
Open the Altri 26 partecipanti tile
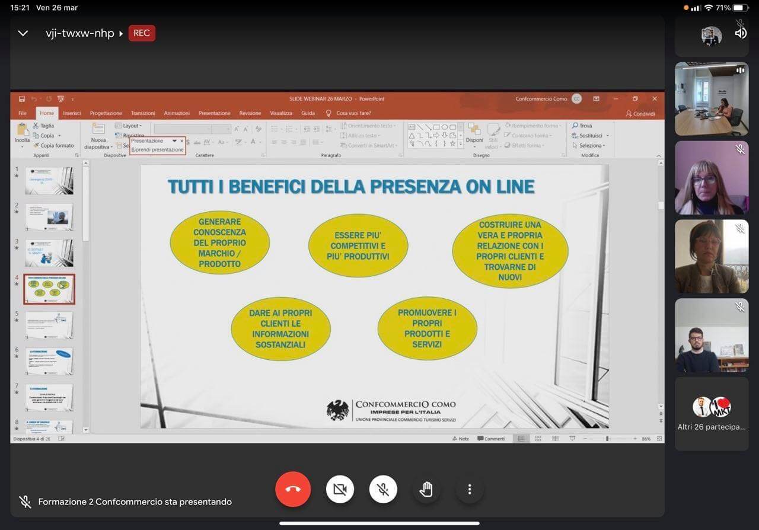712,414
